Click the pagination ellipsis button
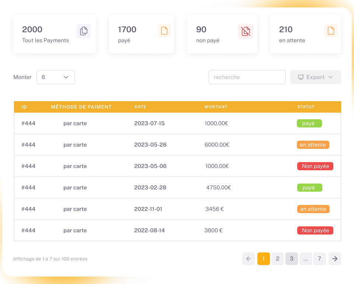354x284 pixels. click(305, 259)
